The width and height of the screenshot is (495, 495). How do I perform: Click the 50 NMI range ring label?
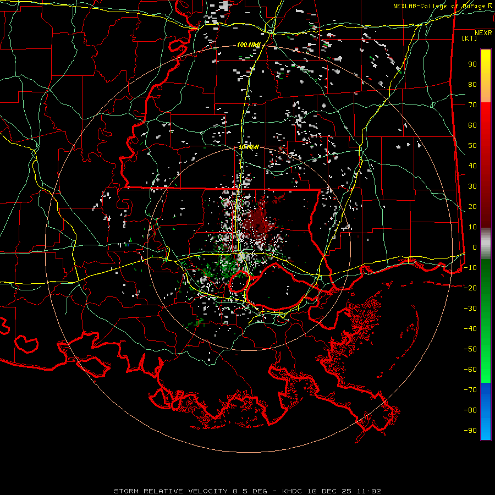pyautogui.click(x=249, y=147)
